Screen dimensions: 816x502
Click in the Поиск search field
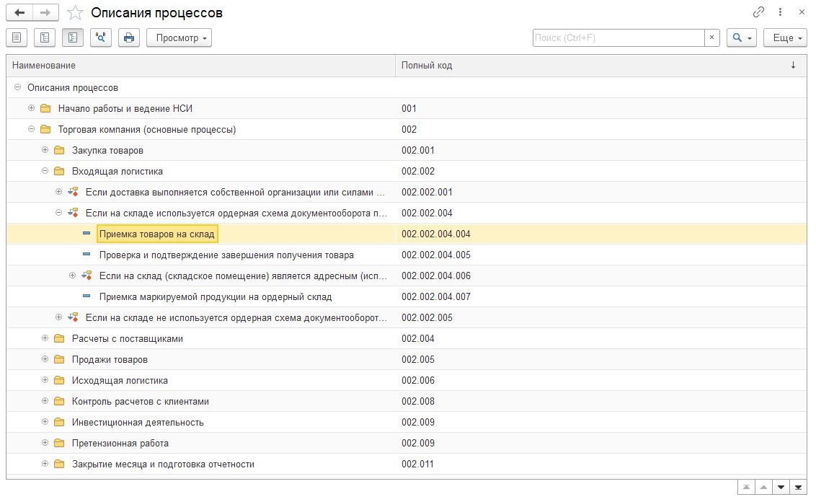point(618,38)
